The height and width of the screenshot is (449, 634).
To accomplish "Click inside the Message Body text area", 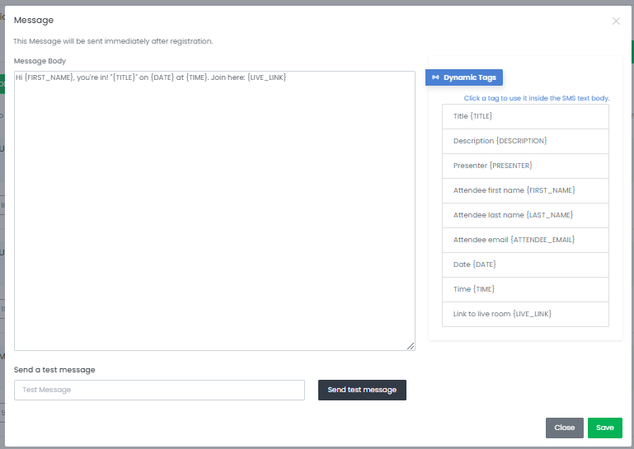I will [214, 211].
